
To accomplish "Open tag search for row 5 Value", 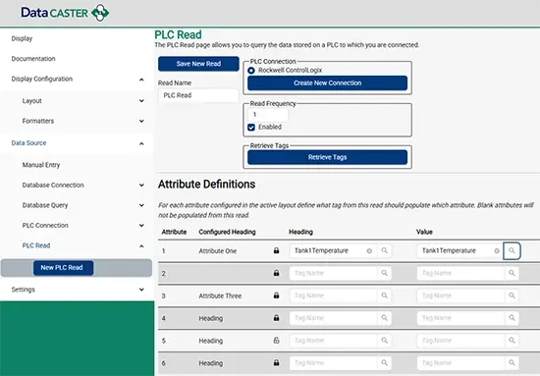I will coord(512,341).
